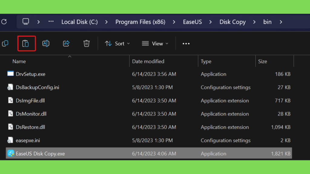Click date modified cell of DsBackupConfig.ini
The image size is (310, 174).
[x=153, y=87]
